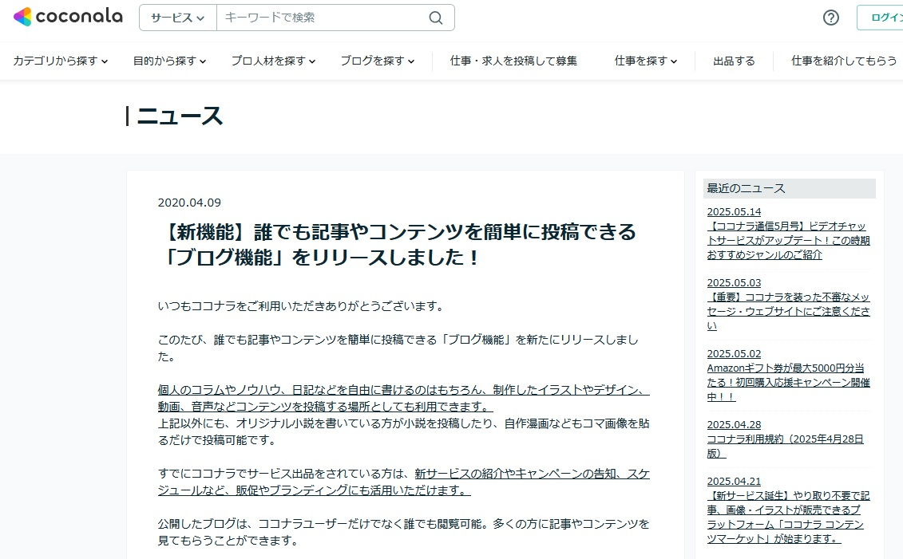This screenshot has height=559, width=903.
Task: Open news link ココナラ利用規約 2025年4月28日版
Action: coord(786,447)
